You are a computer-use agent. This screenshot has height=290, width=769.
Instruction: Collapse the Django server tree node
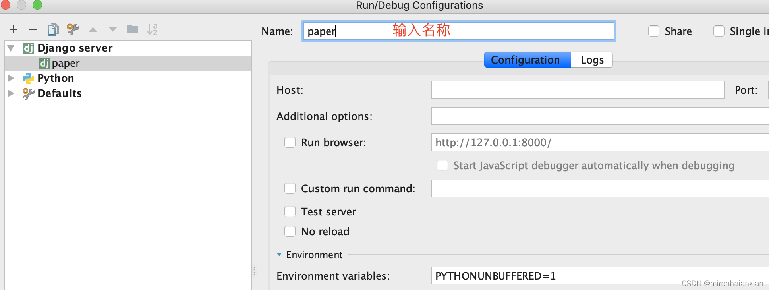tap(11, 48)
